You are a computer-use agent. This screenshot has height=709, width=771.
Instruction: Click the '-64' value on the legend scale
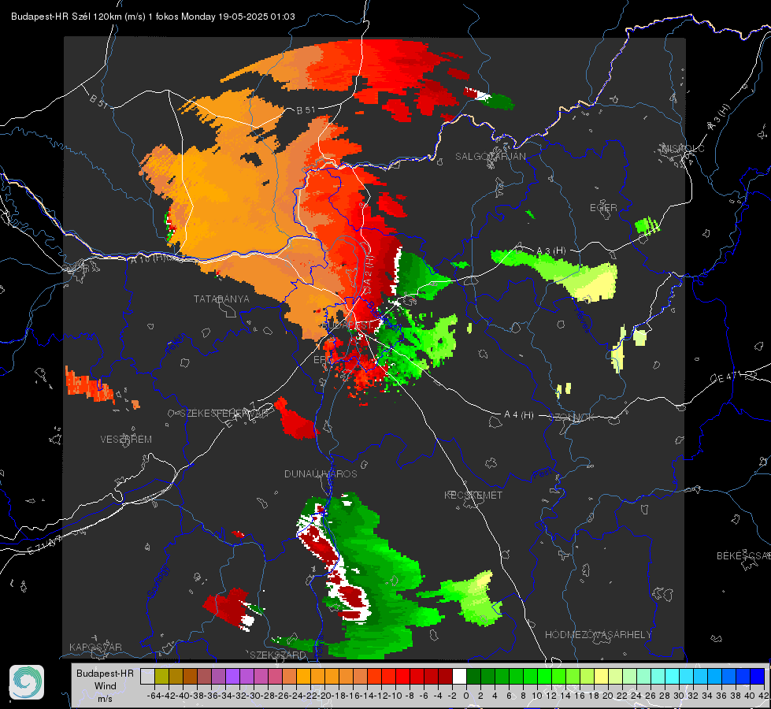(154, 696)
